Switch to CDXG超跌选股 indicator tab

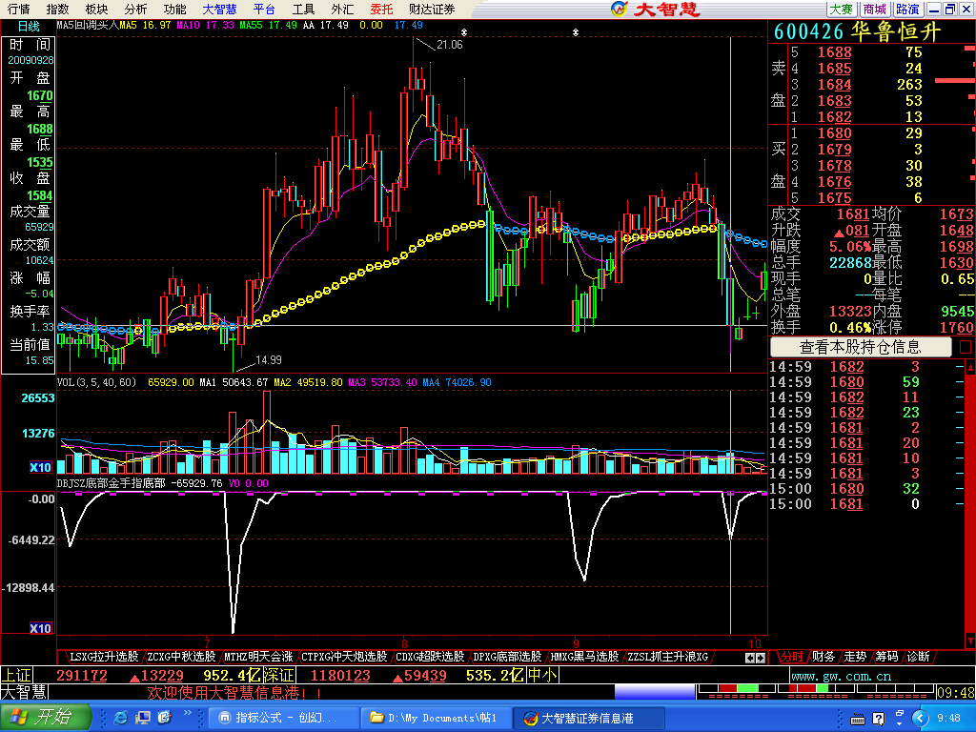click(430, 657)
